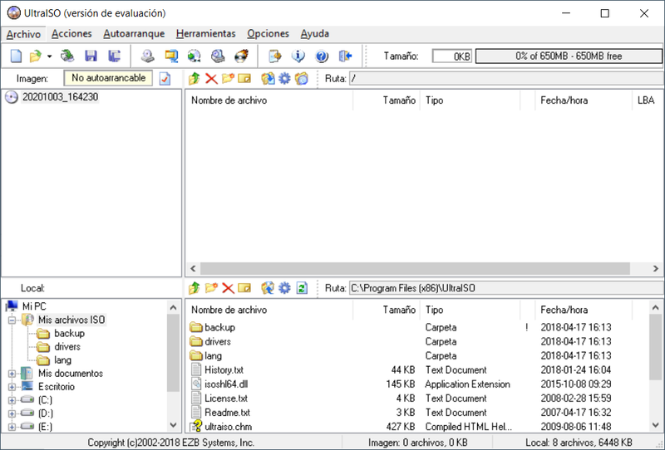Viewport: 665px width, 450px height.
Task: Open help with the blue question mark icon
Action: pos(322,56)
